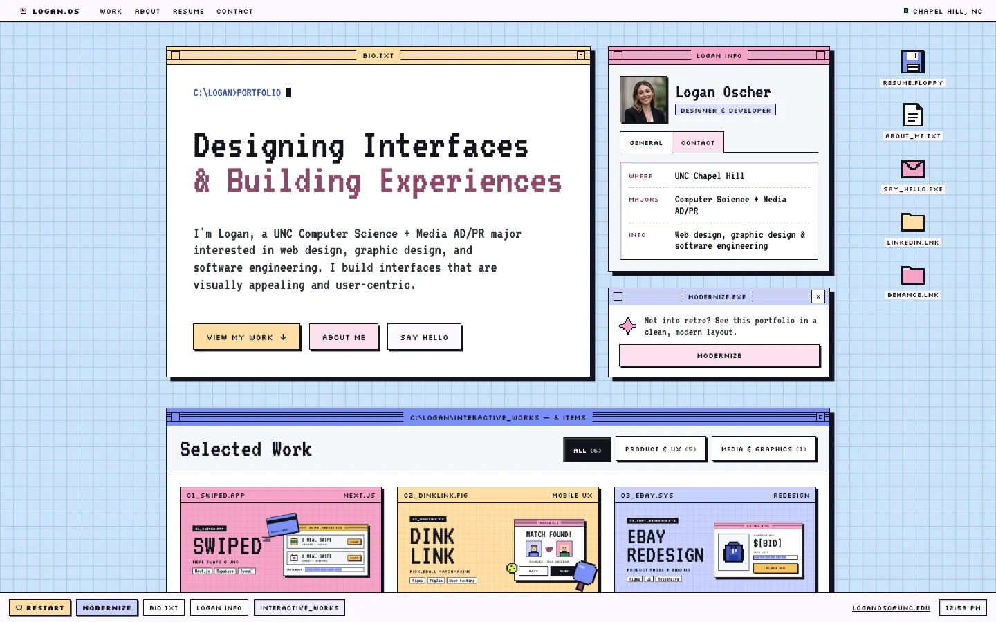The width and height of the screenshot is (996, 622).
Task: Click the ABOUT ME button
Action: (x=344, y=337)
